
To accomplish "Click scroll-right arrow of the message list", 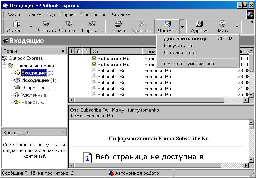I will point(246,100).
